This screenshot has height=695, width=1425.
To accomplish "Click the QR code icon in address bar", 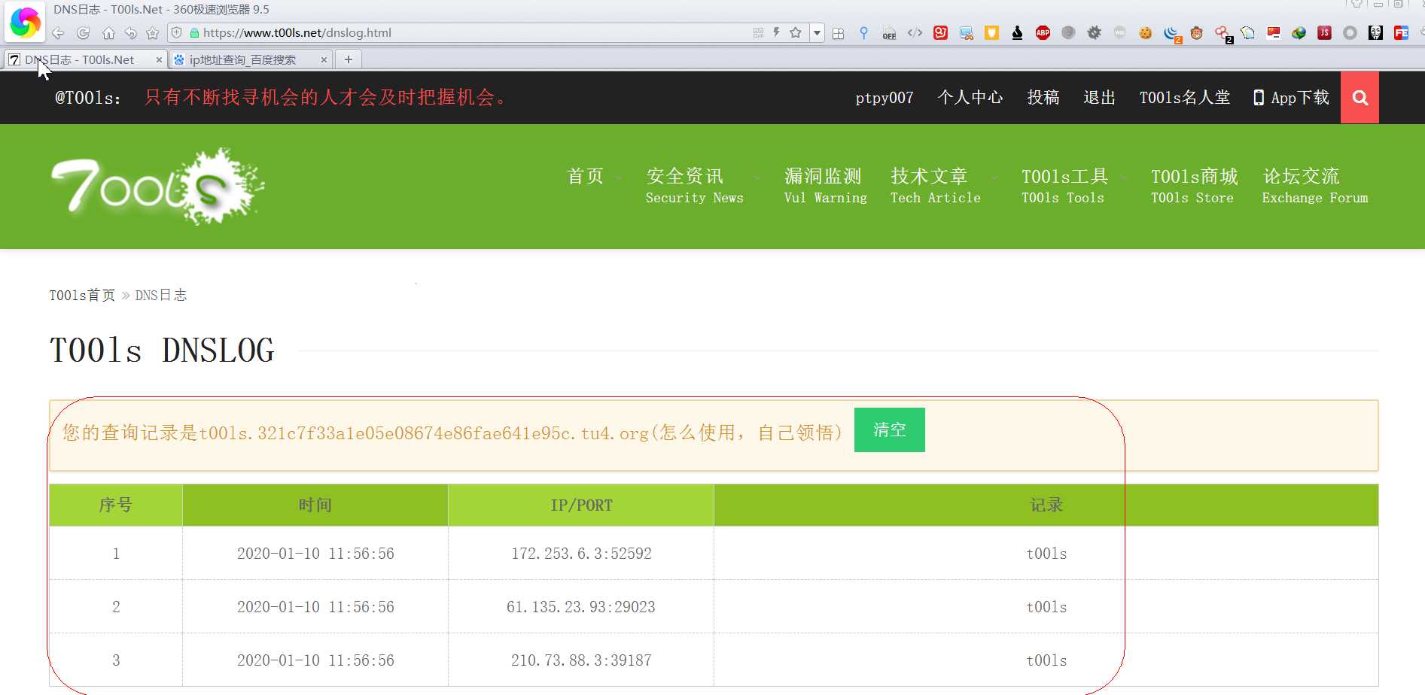I will (758, 32).
